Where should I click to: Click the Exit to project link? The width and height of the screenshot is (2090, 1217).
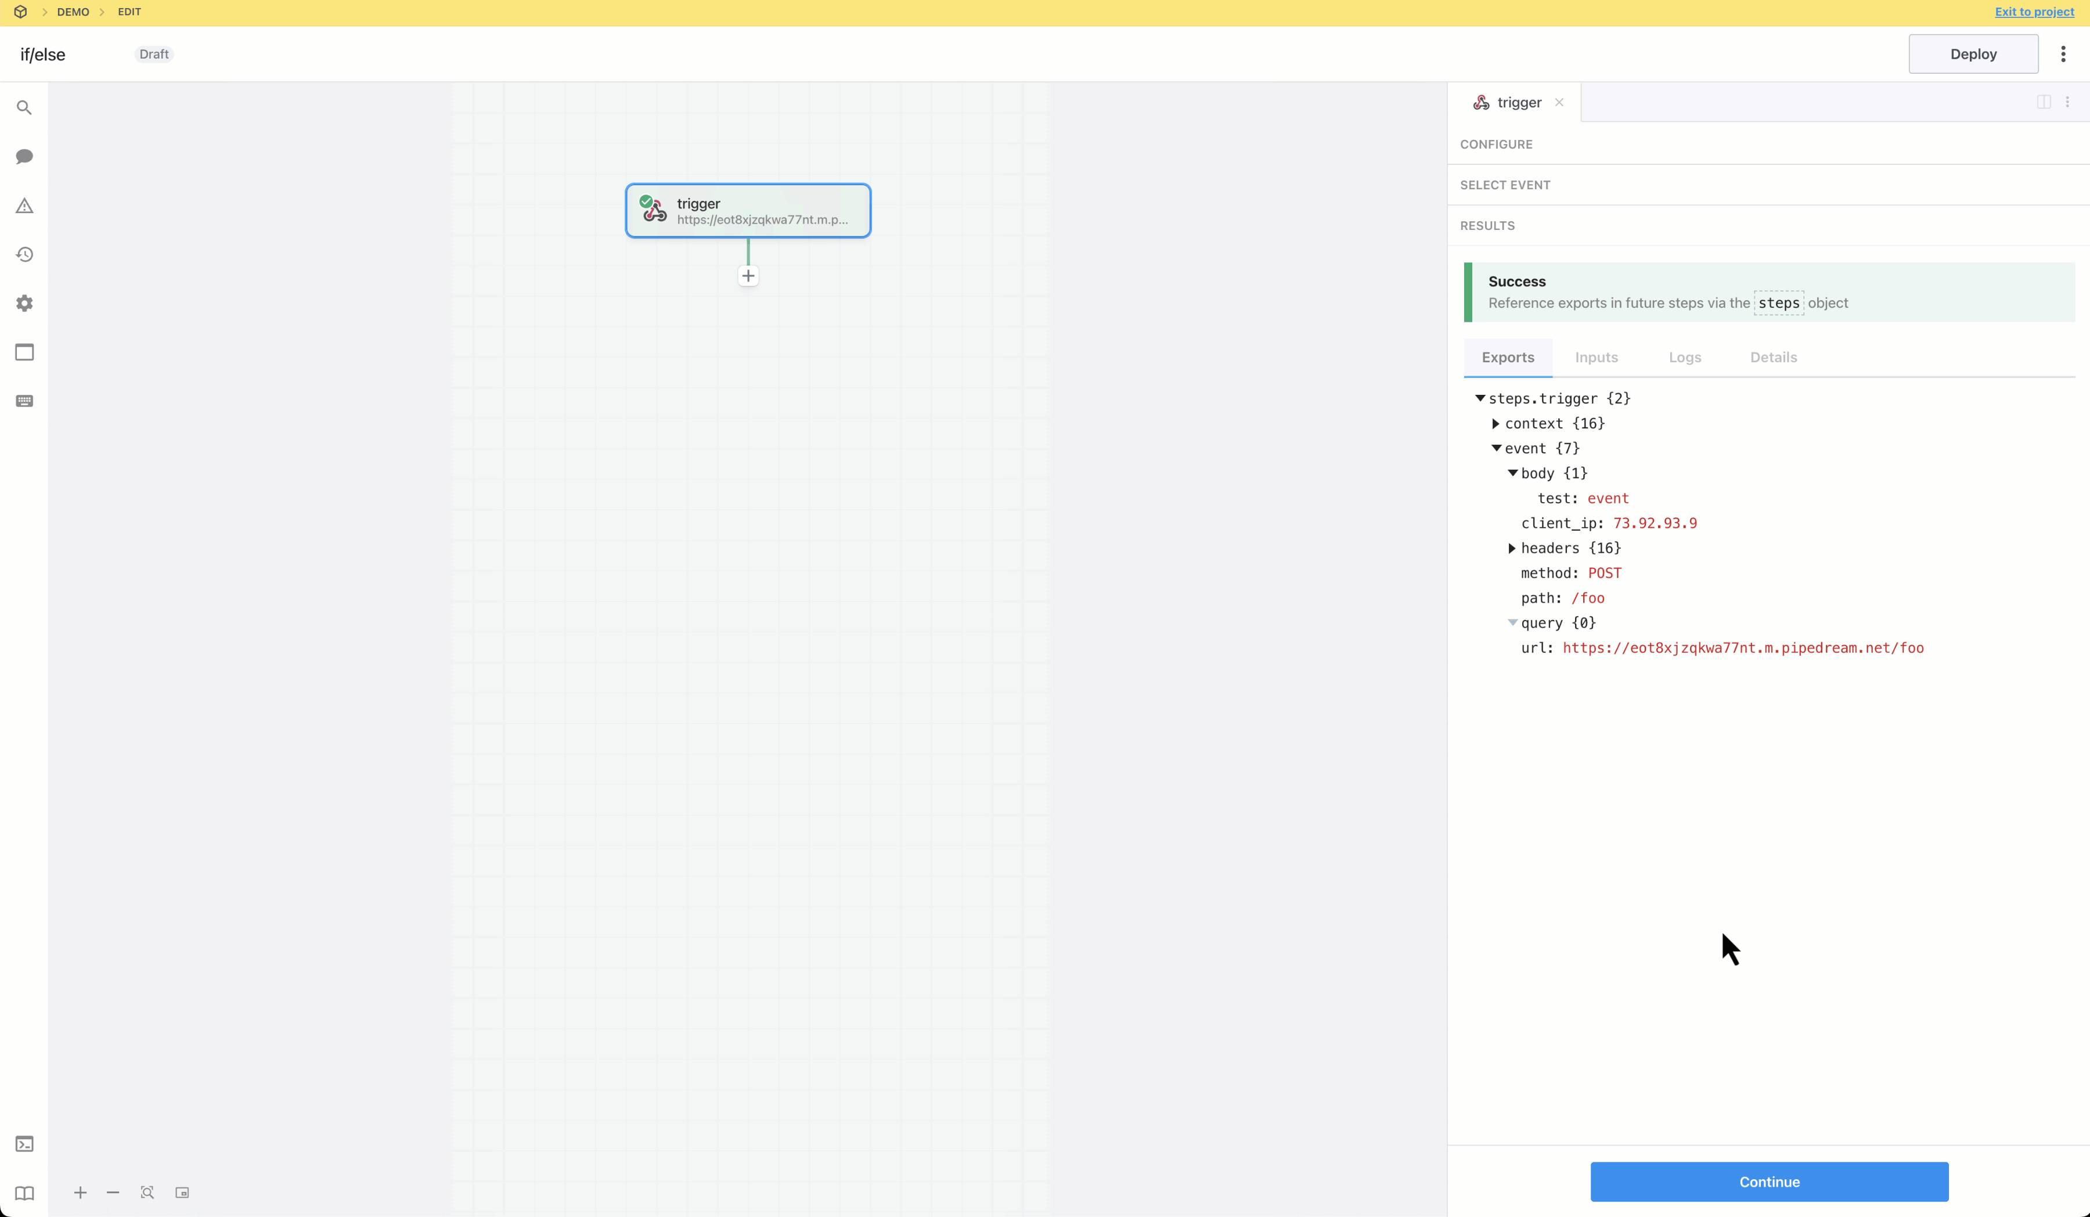2034,12
